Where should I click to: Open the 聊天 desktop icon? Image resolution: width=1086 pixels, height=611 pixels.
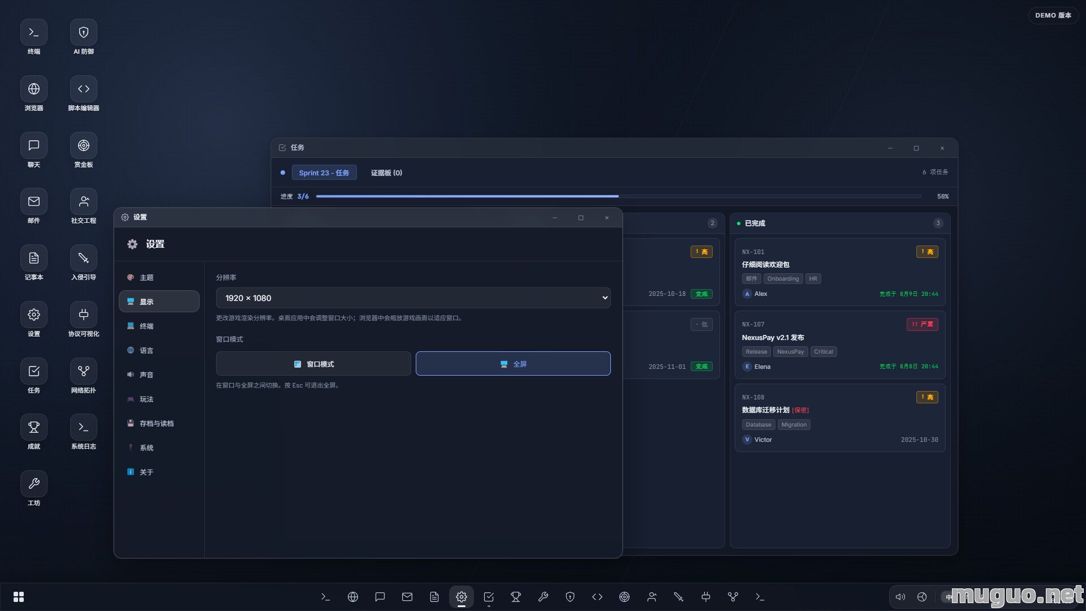click(34, 150)
